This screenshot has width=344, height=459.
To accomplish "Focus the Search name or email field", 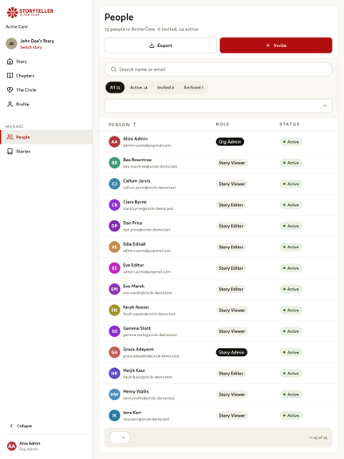I will (x=219, y=69).
